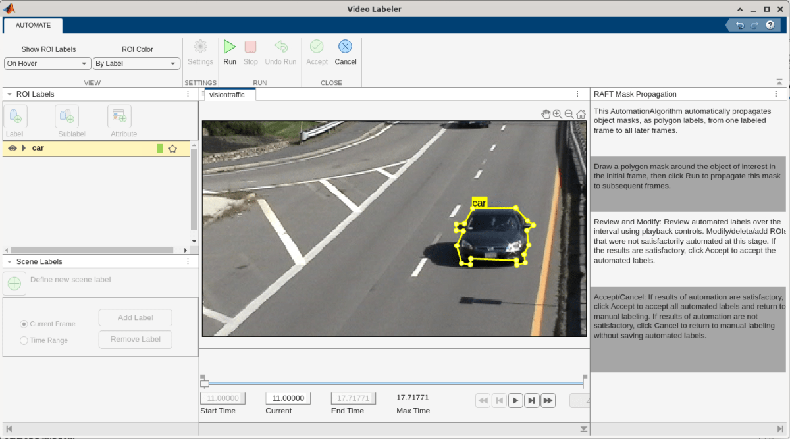Click the Zoom In magnifier icon
Viewport: 790px width, 439px height.
point(558,114)
